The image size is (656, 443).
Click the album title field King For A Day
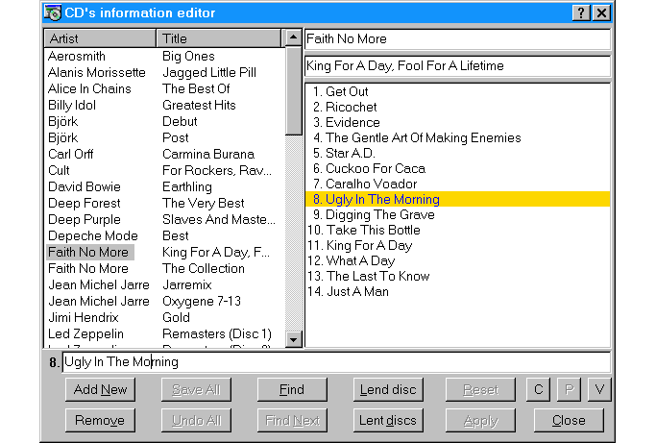458,65
